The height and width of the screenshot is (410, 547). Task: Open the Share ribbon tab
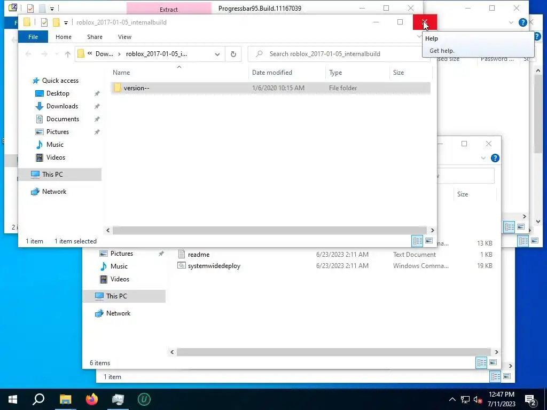95,37
